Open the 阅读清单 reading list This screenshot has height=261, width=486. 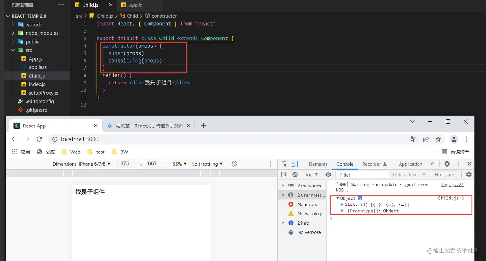click(455, 152)
